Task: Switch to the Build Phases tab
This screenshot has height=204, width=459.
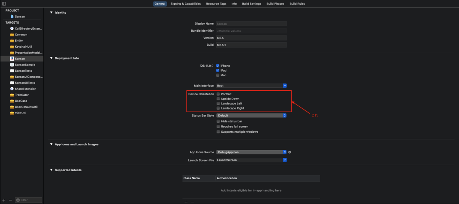Action: [275, 4]
